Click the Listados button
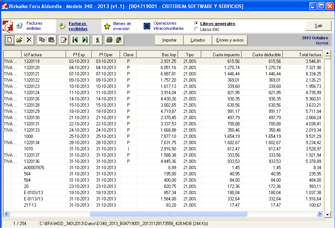Screen dimensions: 335x228 click(x=198, y=40)
